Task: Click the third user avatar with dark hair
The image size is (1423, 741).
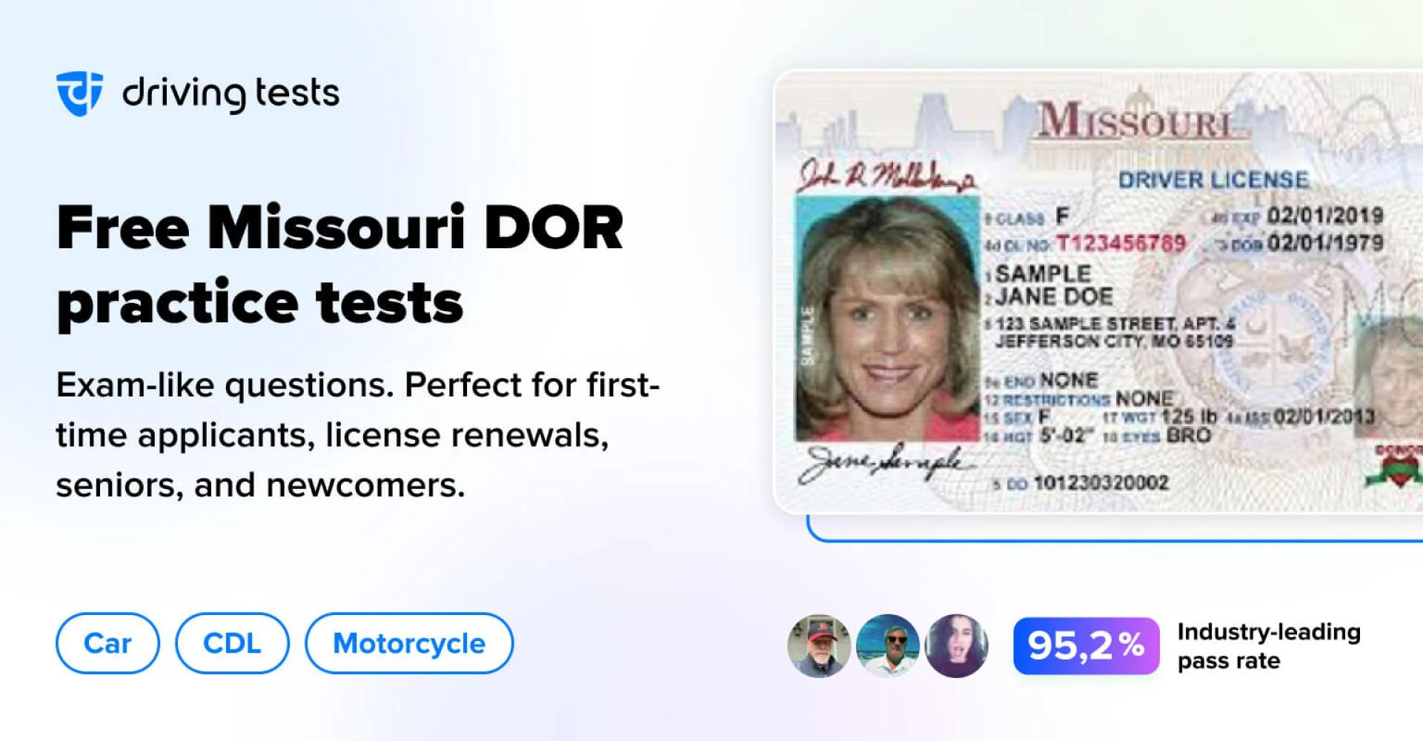Action: click(x=957, y=645)
